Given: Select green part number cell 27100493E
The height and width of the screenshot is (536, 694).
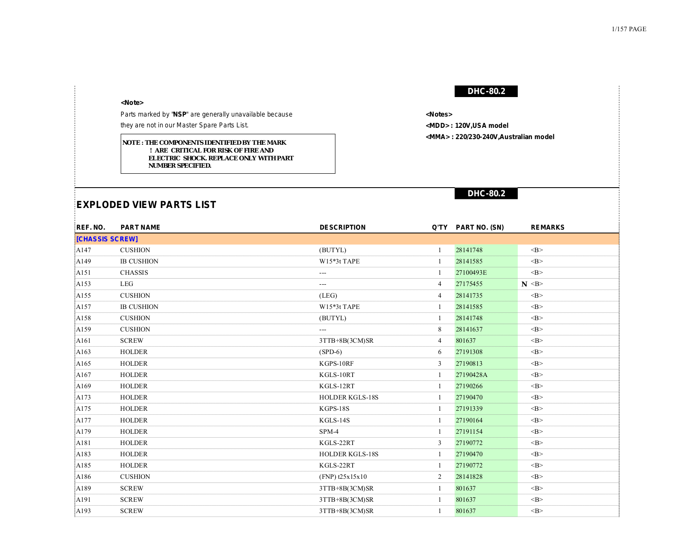Looking at the screenshot, I should coord(471,273).
